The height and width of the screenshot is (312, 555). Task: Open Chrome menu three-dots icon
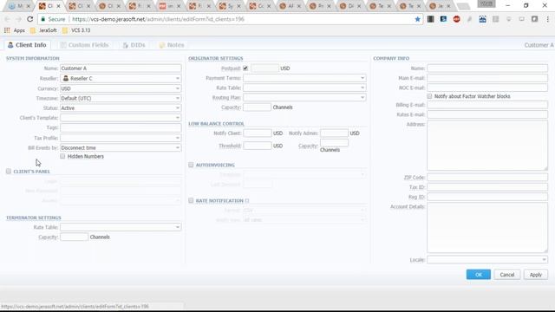[547, 19]
